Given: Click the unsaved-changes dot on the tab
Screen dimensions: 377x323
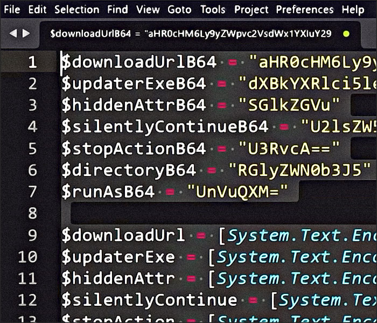Looking at the screenshot, I should pyautogui.click(x=346, y=33).
